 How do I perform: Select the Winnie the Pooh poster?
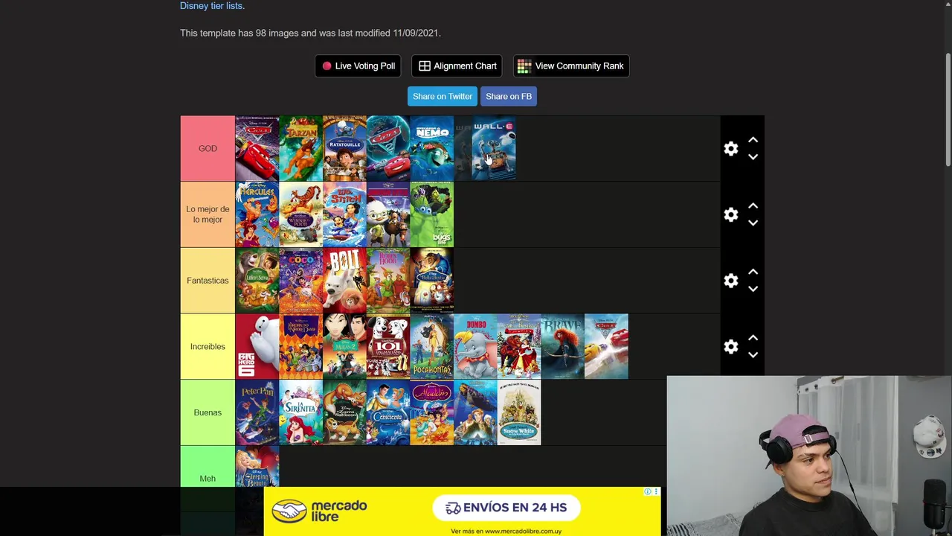tap(300, 214)
